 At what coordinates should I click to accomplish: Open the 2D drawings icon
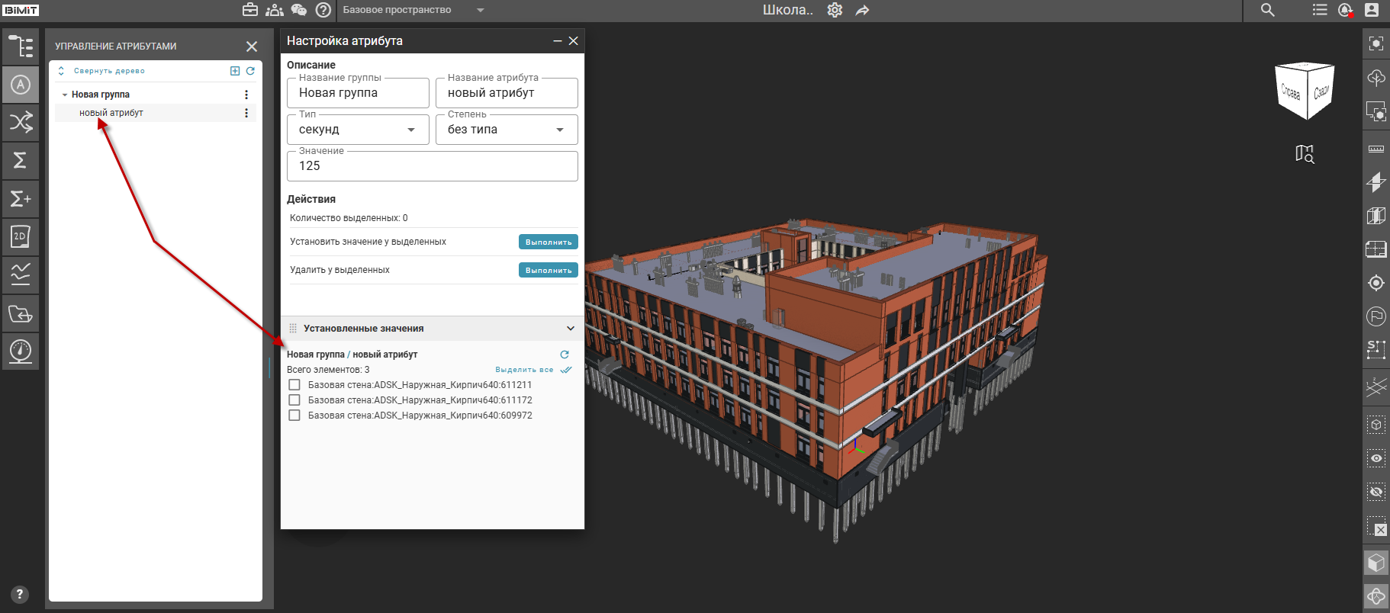[21, 236]
